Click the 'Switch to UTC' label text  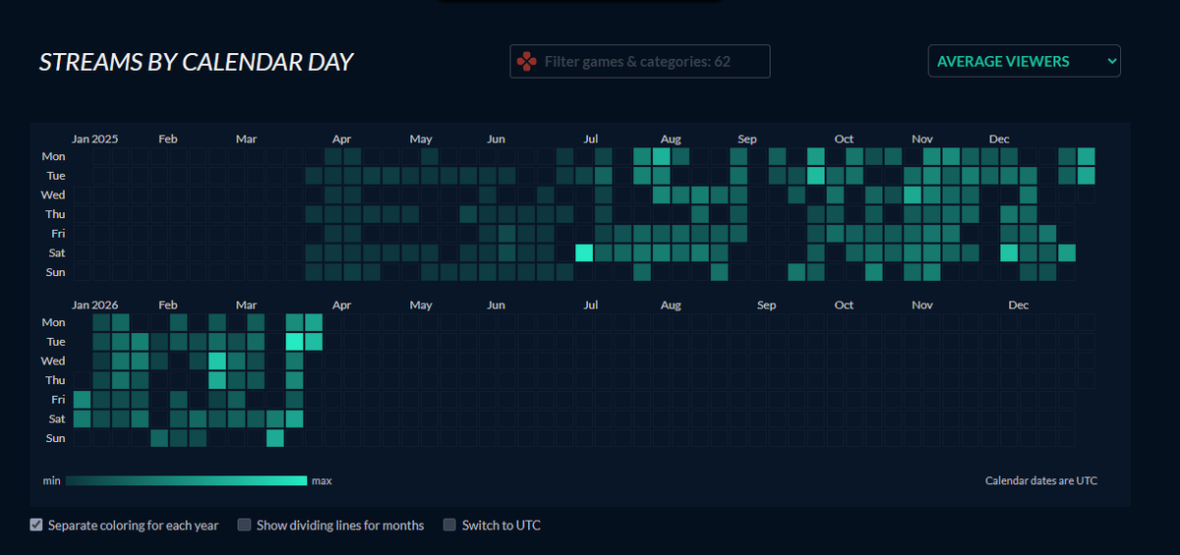[501, 526]
